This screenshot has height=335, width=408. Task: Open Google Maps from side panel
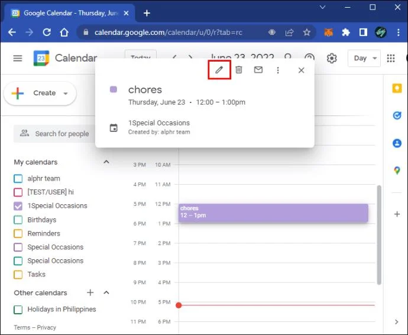397,170
